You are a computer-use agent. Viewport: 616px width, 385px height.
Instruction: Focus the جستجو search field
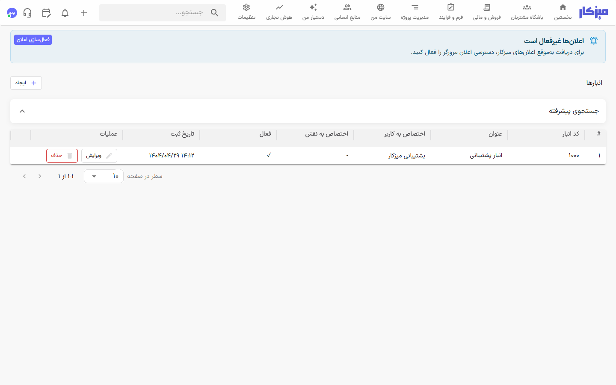tap(163, 13)
